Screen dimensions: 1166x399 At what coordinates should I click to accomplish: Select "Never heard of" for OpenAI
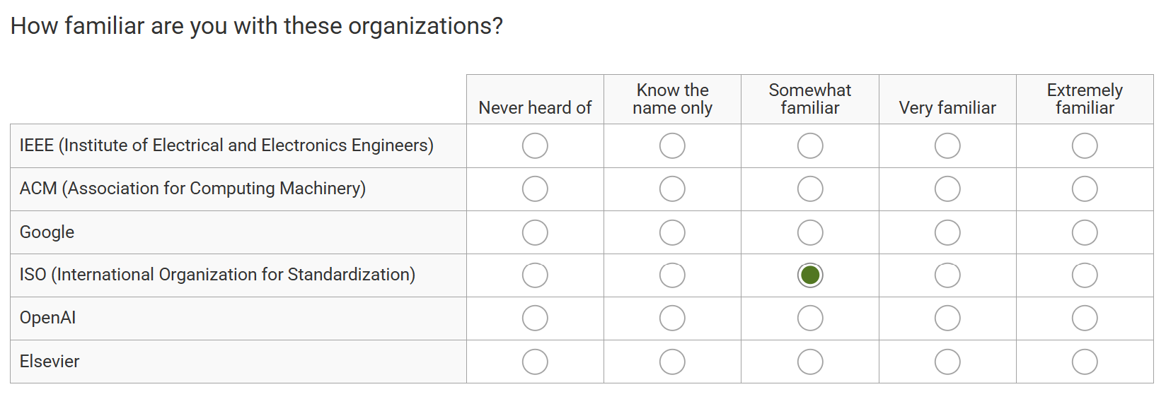tap(535, 318)
